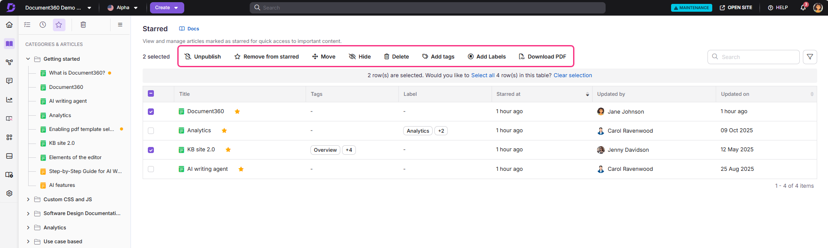Click Remove from starred action
This screenshot has height=248, width=828.
tap(267, 57)
